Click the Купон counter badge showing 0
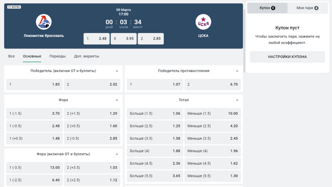The image size is (332, 187). point(273,8)
